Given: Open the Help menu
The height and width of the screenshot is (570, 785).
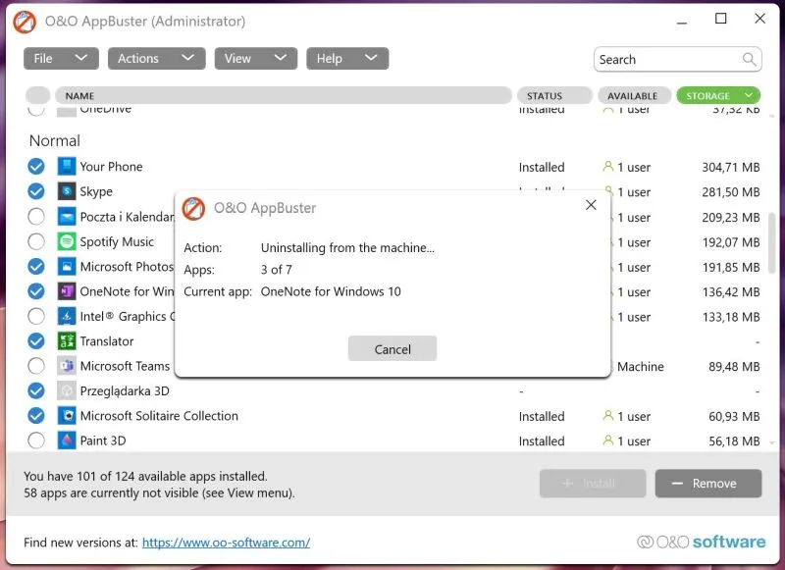Looking at the screenshot, I should pos(347,58).
